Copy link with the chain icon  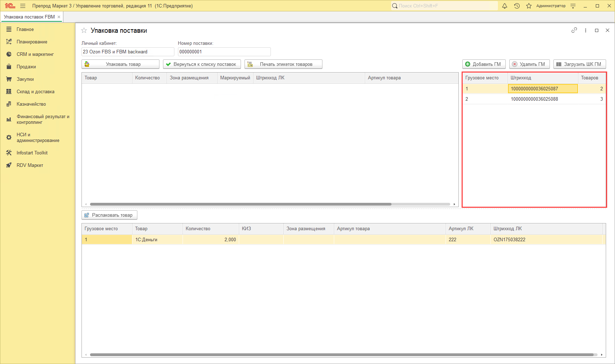tap(574, 30)
